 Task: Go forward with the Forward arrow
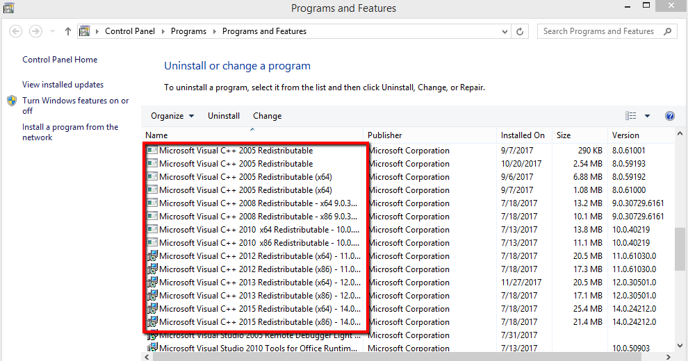(35, 31)
